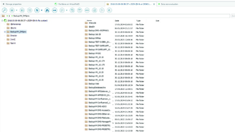
Task: Sort by Date column header
Action: point(117,21)
